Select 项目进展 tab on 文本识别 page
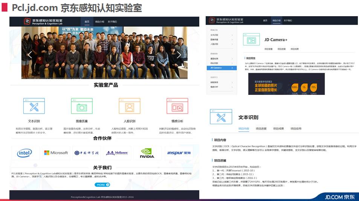Screen dimensions: 359x201 click(x=261, y=128)
